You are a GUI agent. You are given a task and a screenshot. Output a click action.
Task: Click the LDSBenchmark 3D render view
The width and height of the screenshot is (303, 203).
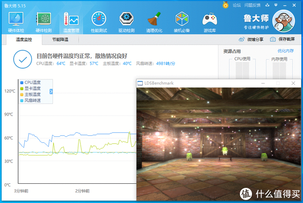pos(219,144)
